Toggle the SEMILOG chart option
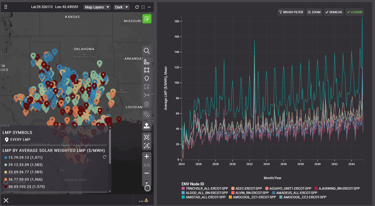This screenshot has width=375, height=206. coord(333,12)
